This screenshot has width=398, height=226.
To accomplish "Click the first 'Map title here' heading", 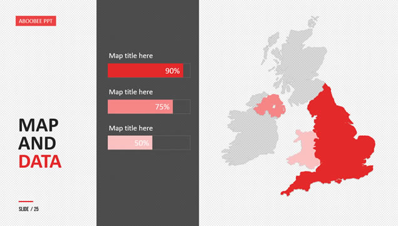I will [x=131, y=56].
